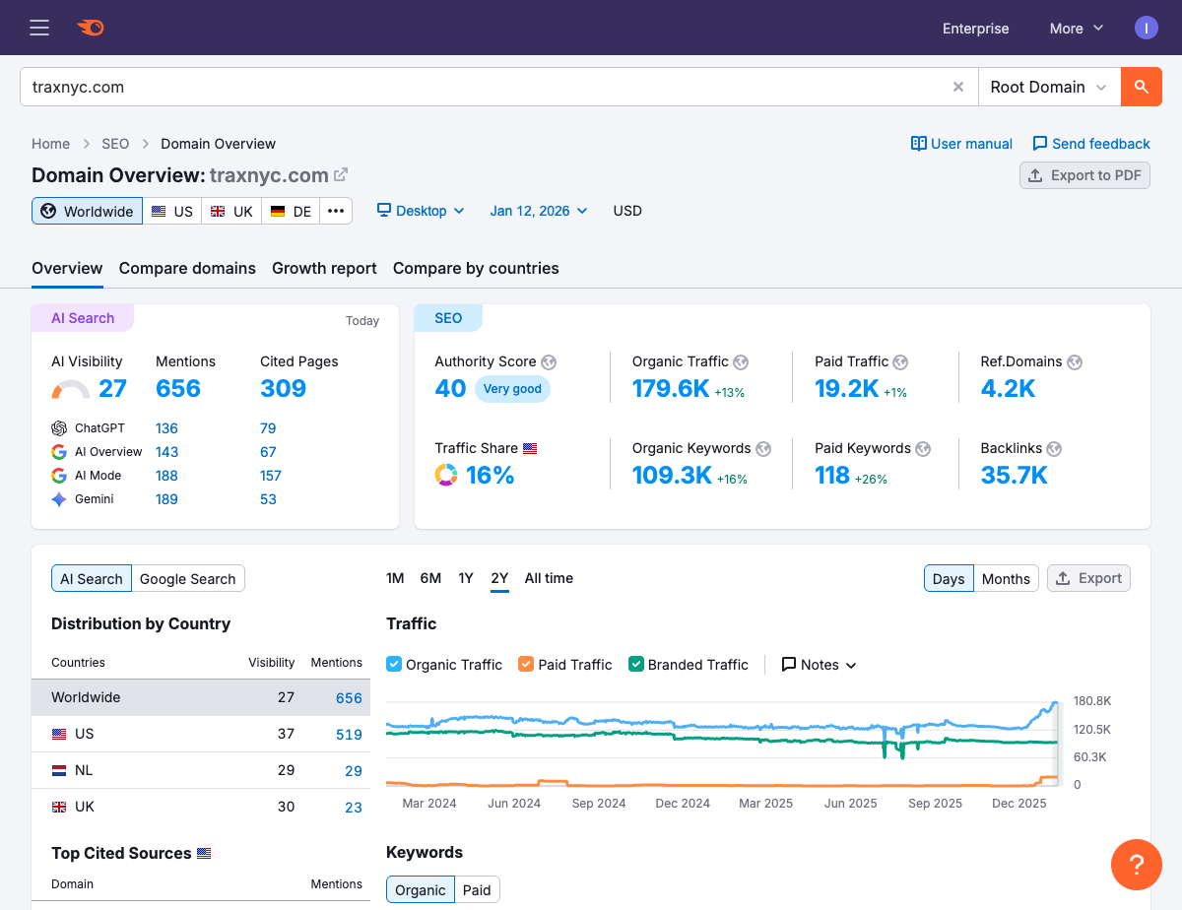
Task: Click the ChatGPT icon in AI Search panel
Action: click(57, 427)
